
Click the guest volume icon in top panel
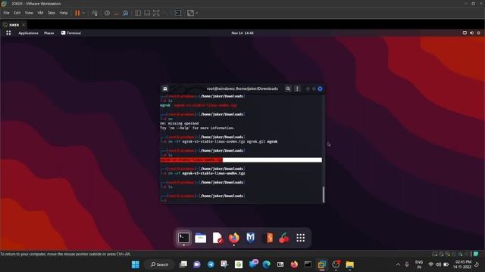tap(471, 33)
